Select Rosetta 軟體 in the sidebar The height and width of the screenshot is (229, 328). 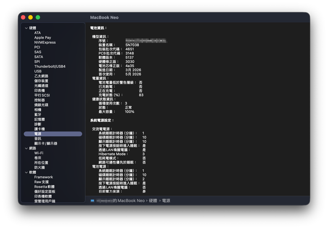point(44,187)
